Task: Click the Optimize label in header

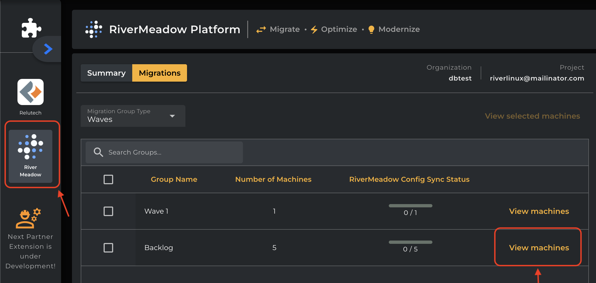Action: pos(339,29)
